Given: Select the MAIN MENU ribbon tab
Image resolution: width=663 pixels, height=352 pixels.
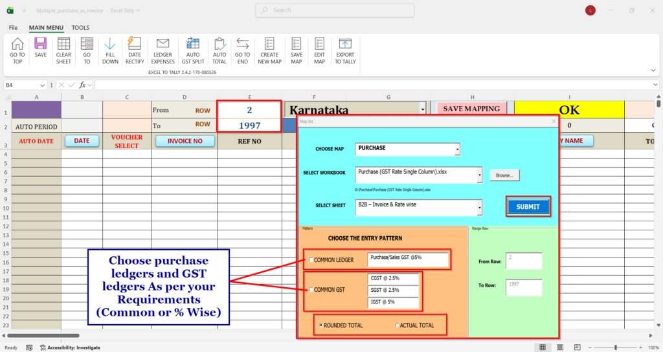Looking at the screenshot, I should 46,27.
